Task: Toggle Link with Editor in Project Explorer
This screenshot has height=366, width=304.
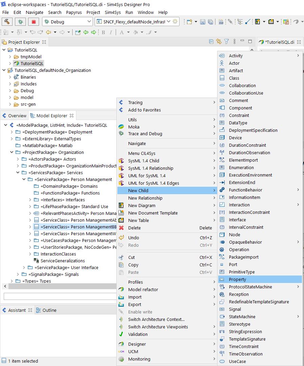Action: click(219, 42)
